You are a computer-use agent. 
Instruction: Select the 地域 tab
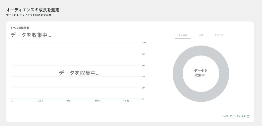click(x=201, y=35)
